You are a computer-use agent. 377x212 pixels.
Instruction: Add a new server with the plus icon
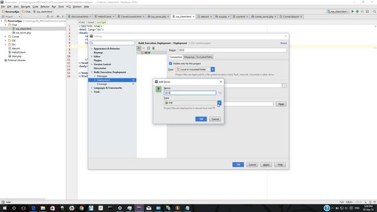point(139,48)
